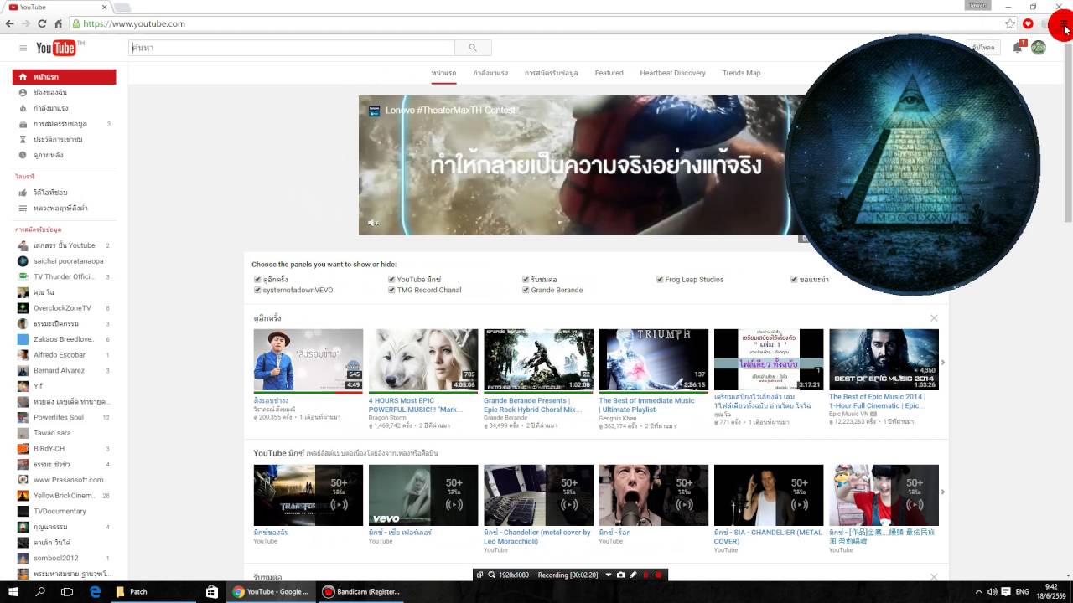The image size is (1073, 603).
Task: Stop the Bandicam recording
Action: (x=658, y=575)
